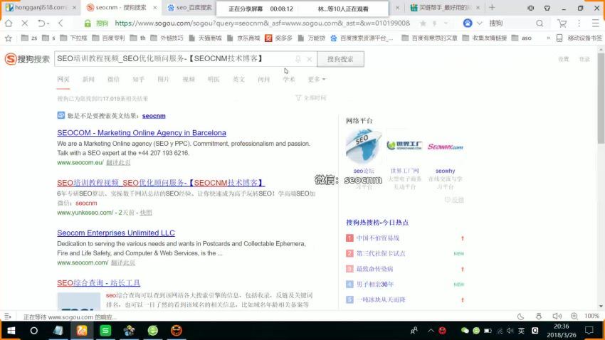Open the SEO培训教程视频 SEOCNM技术博客 result

click(161, 183)
